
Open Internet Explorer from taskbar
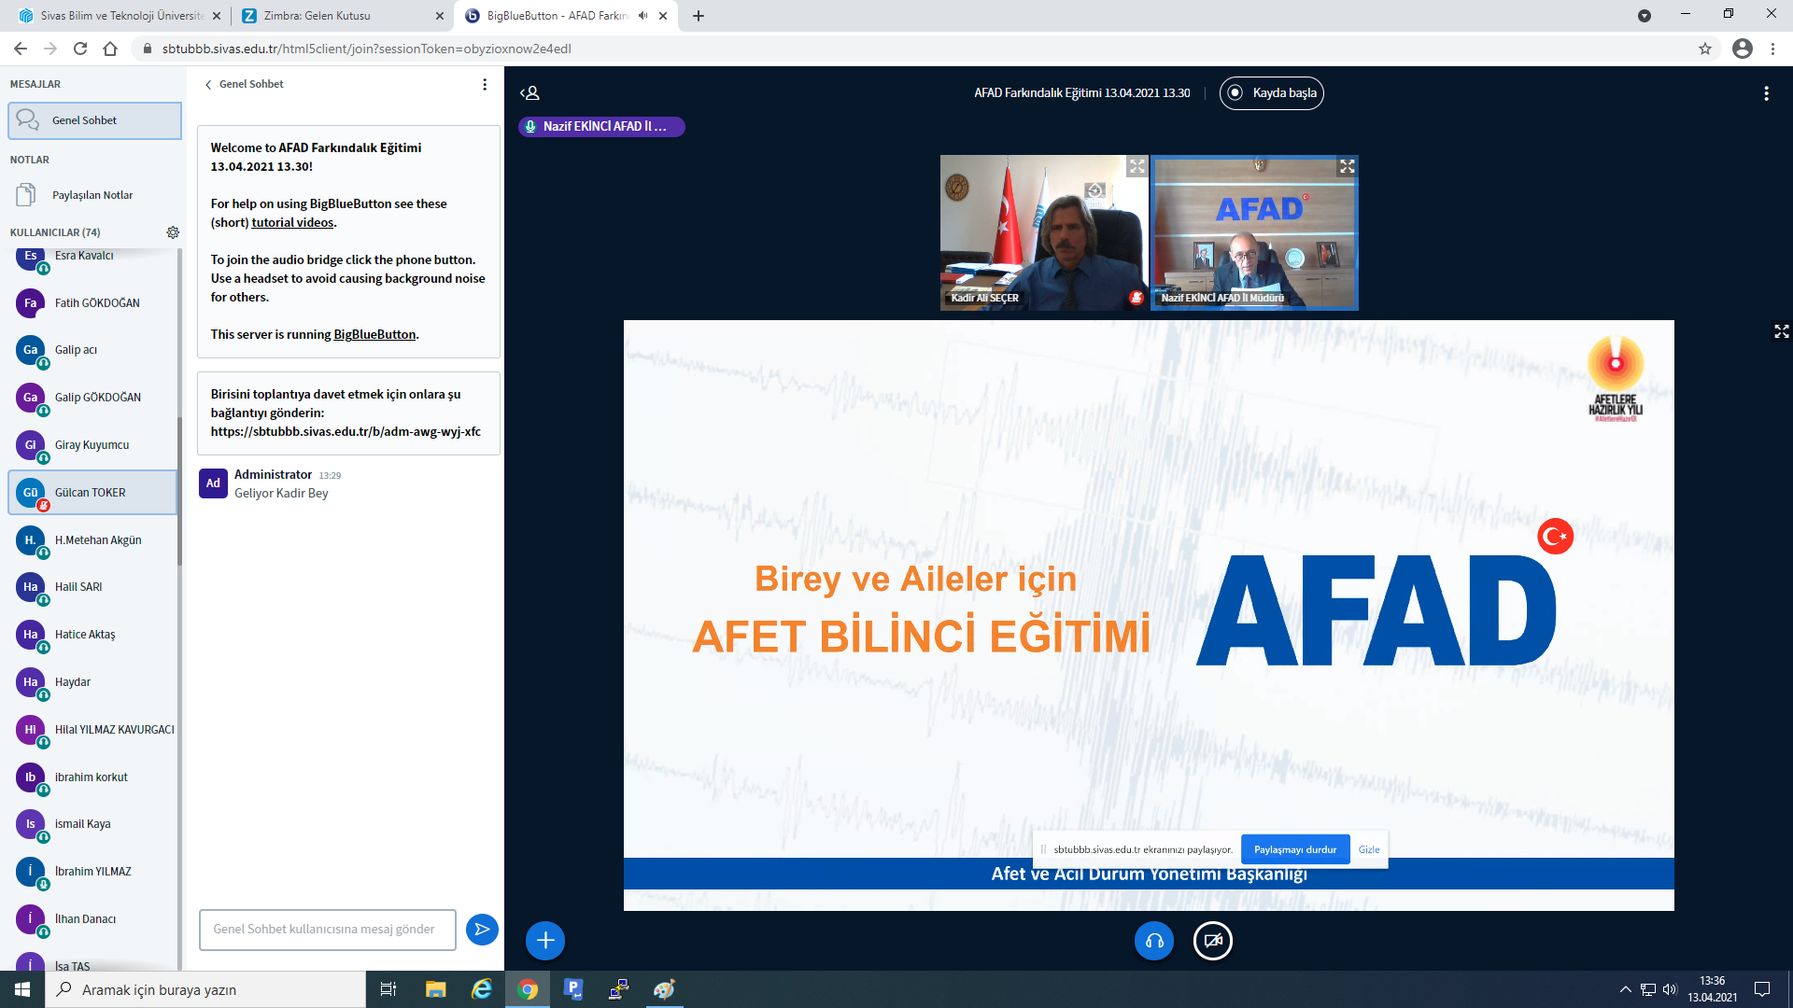pos(482,989)
